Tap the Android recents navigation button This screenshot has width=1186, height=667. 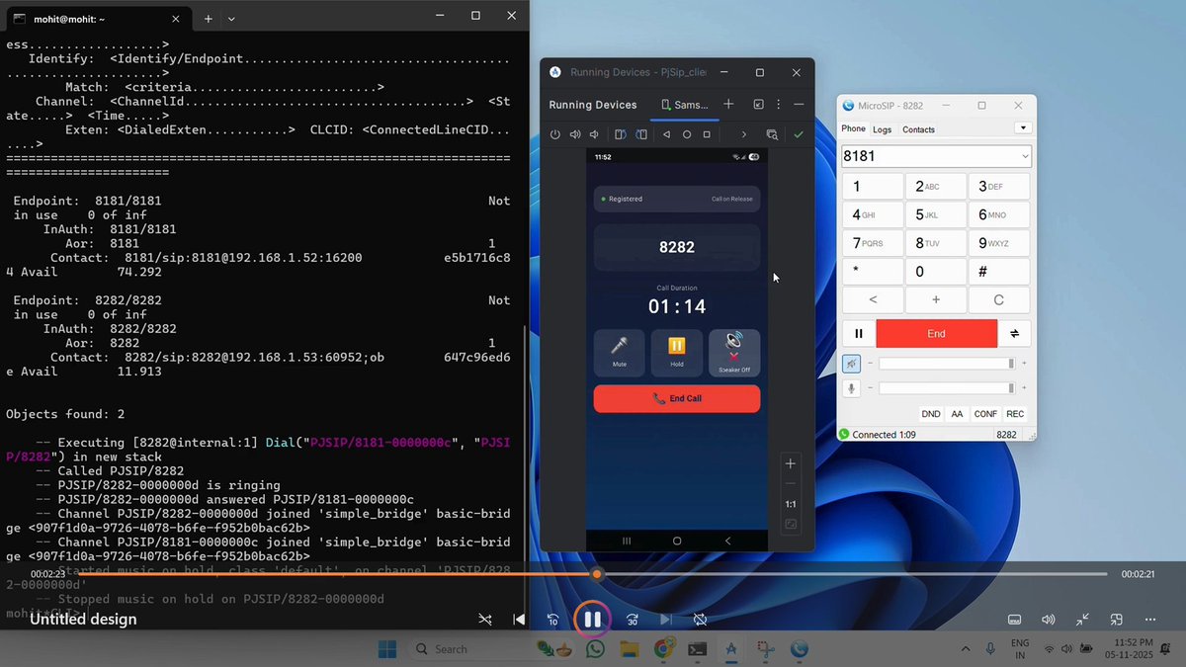[x=626, y=541]
